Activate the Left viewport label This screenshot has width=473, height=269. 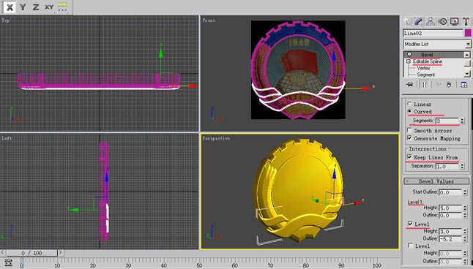[x=7, y=138]
